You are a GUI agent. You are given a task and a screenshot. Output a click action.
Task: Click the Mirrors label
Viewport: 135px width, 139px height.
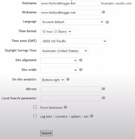click(x=31, y=89)
